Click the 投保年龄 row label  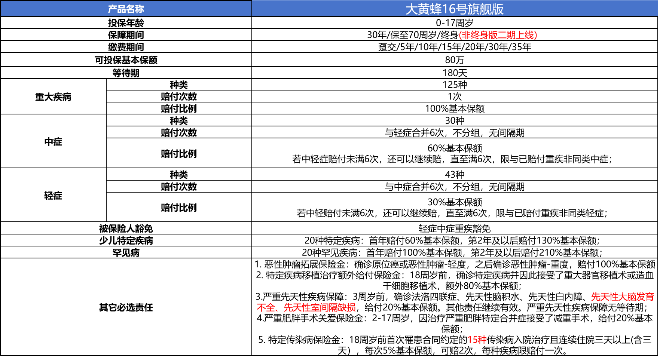point(126,23)
